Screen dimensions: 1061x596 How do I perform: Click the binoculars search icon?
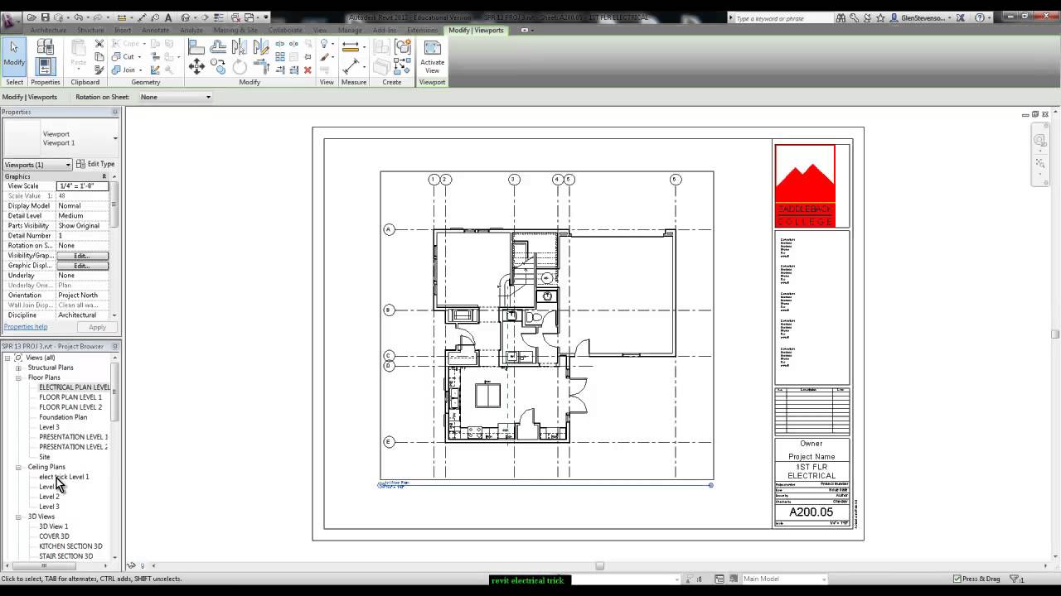tap(841, 17)
